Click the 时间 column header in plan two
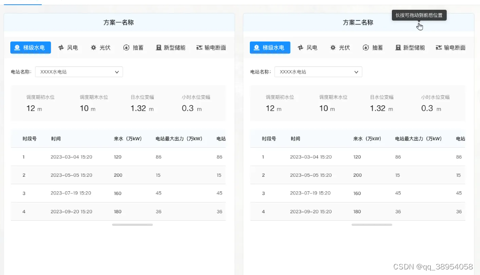 [295, 139]
